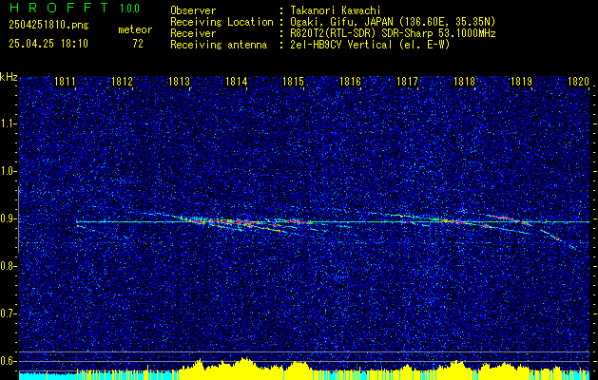This screenshot has width=598, height=380.
Task: Click the 1814 time marker
Action: coord(237,82)
